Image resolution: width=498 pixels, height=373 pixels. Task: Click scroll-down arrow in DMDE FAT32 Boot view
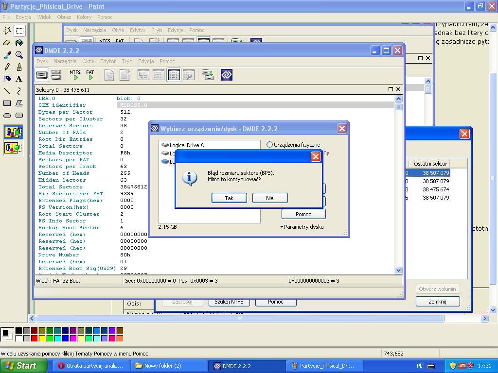pyautogui.click(x=399, y=270)
